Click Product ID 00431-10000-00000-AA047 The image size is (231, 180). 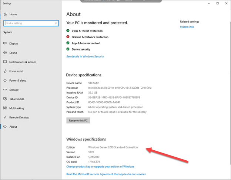click(104, 102)
